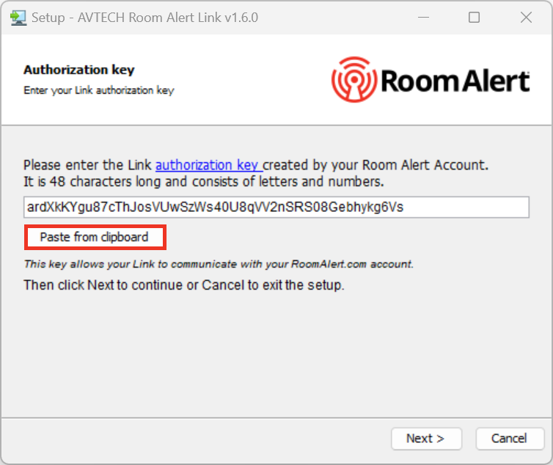553x465 pixels.
Task: Maximize the Setup window
Action: click(x=474, y=17)
